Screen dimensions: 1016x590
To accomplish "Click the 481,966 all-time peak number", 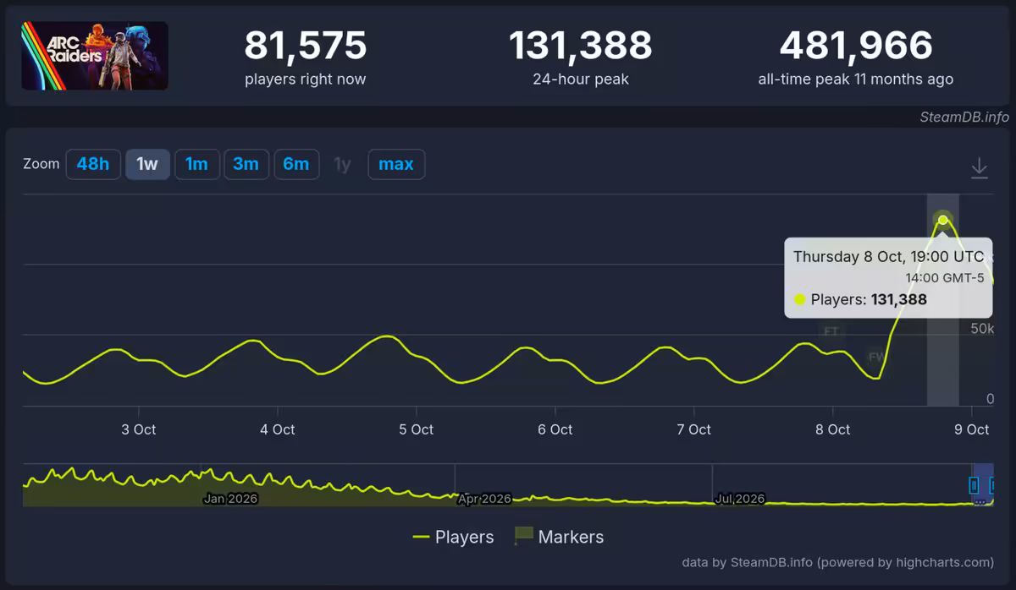I will [x=856, y=46].
